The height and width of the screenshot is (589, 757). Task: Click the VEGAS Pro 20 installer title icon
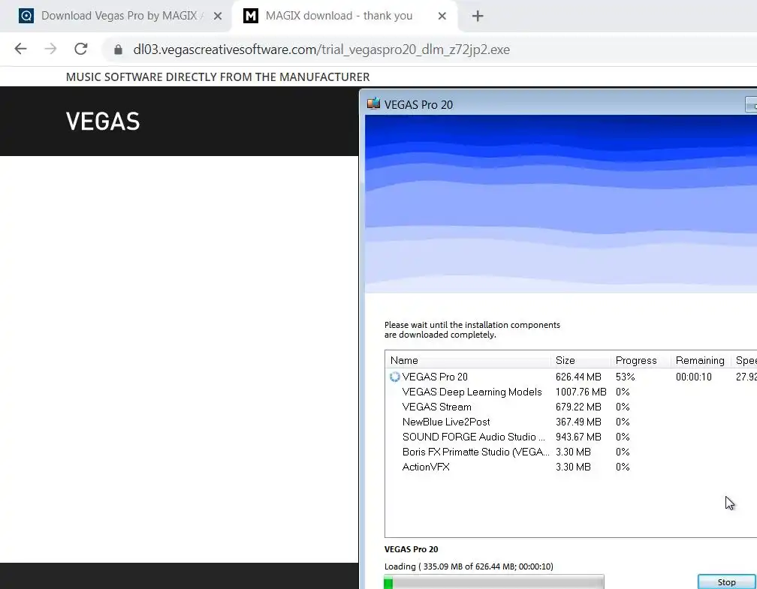374,104
